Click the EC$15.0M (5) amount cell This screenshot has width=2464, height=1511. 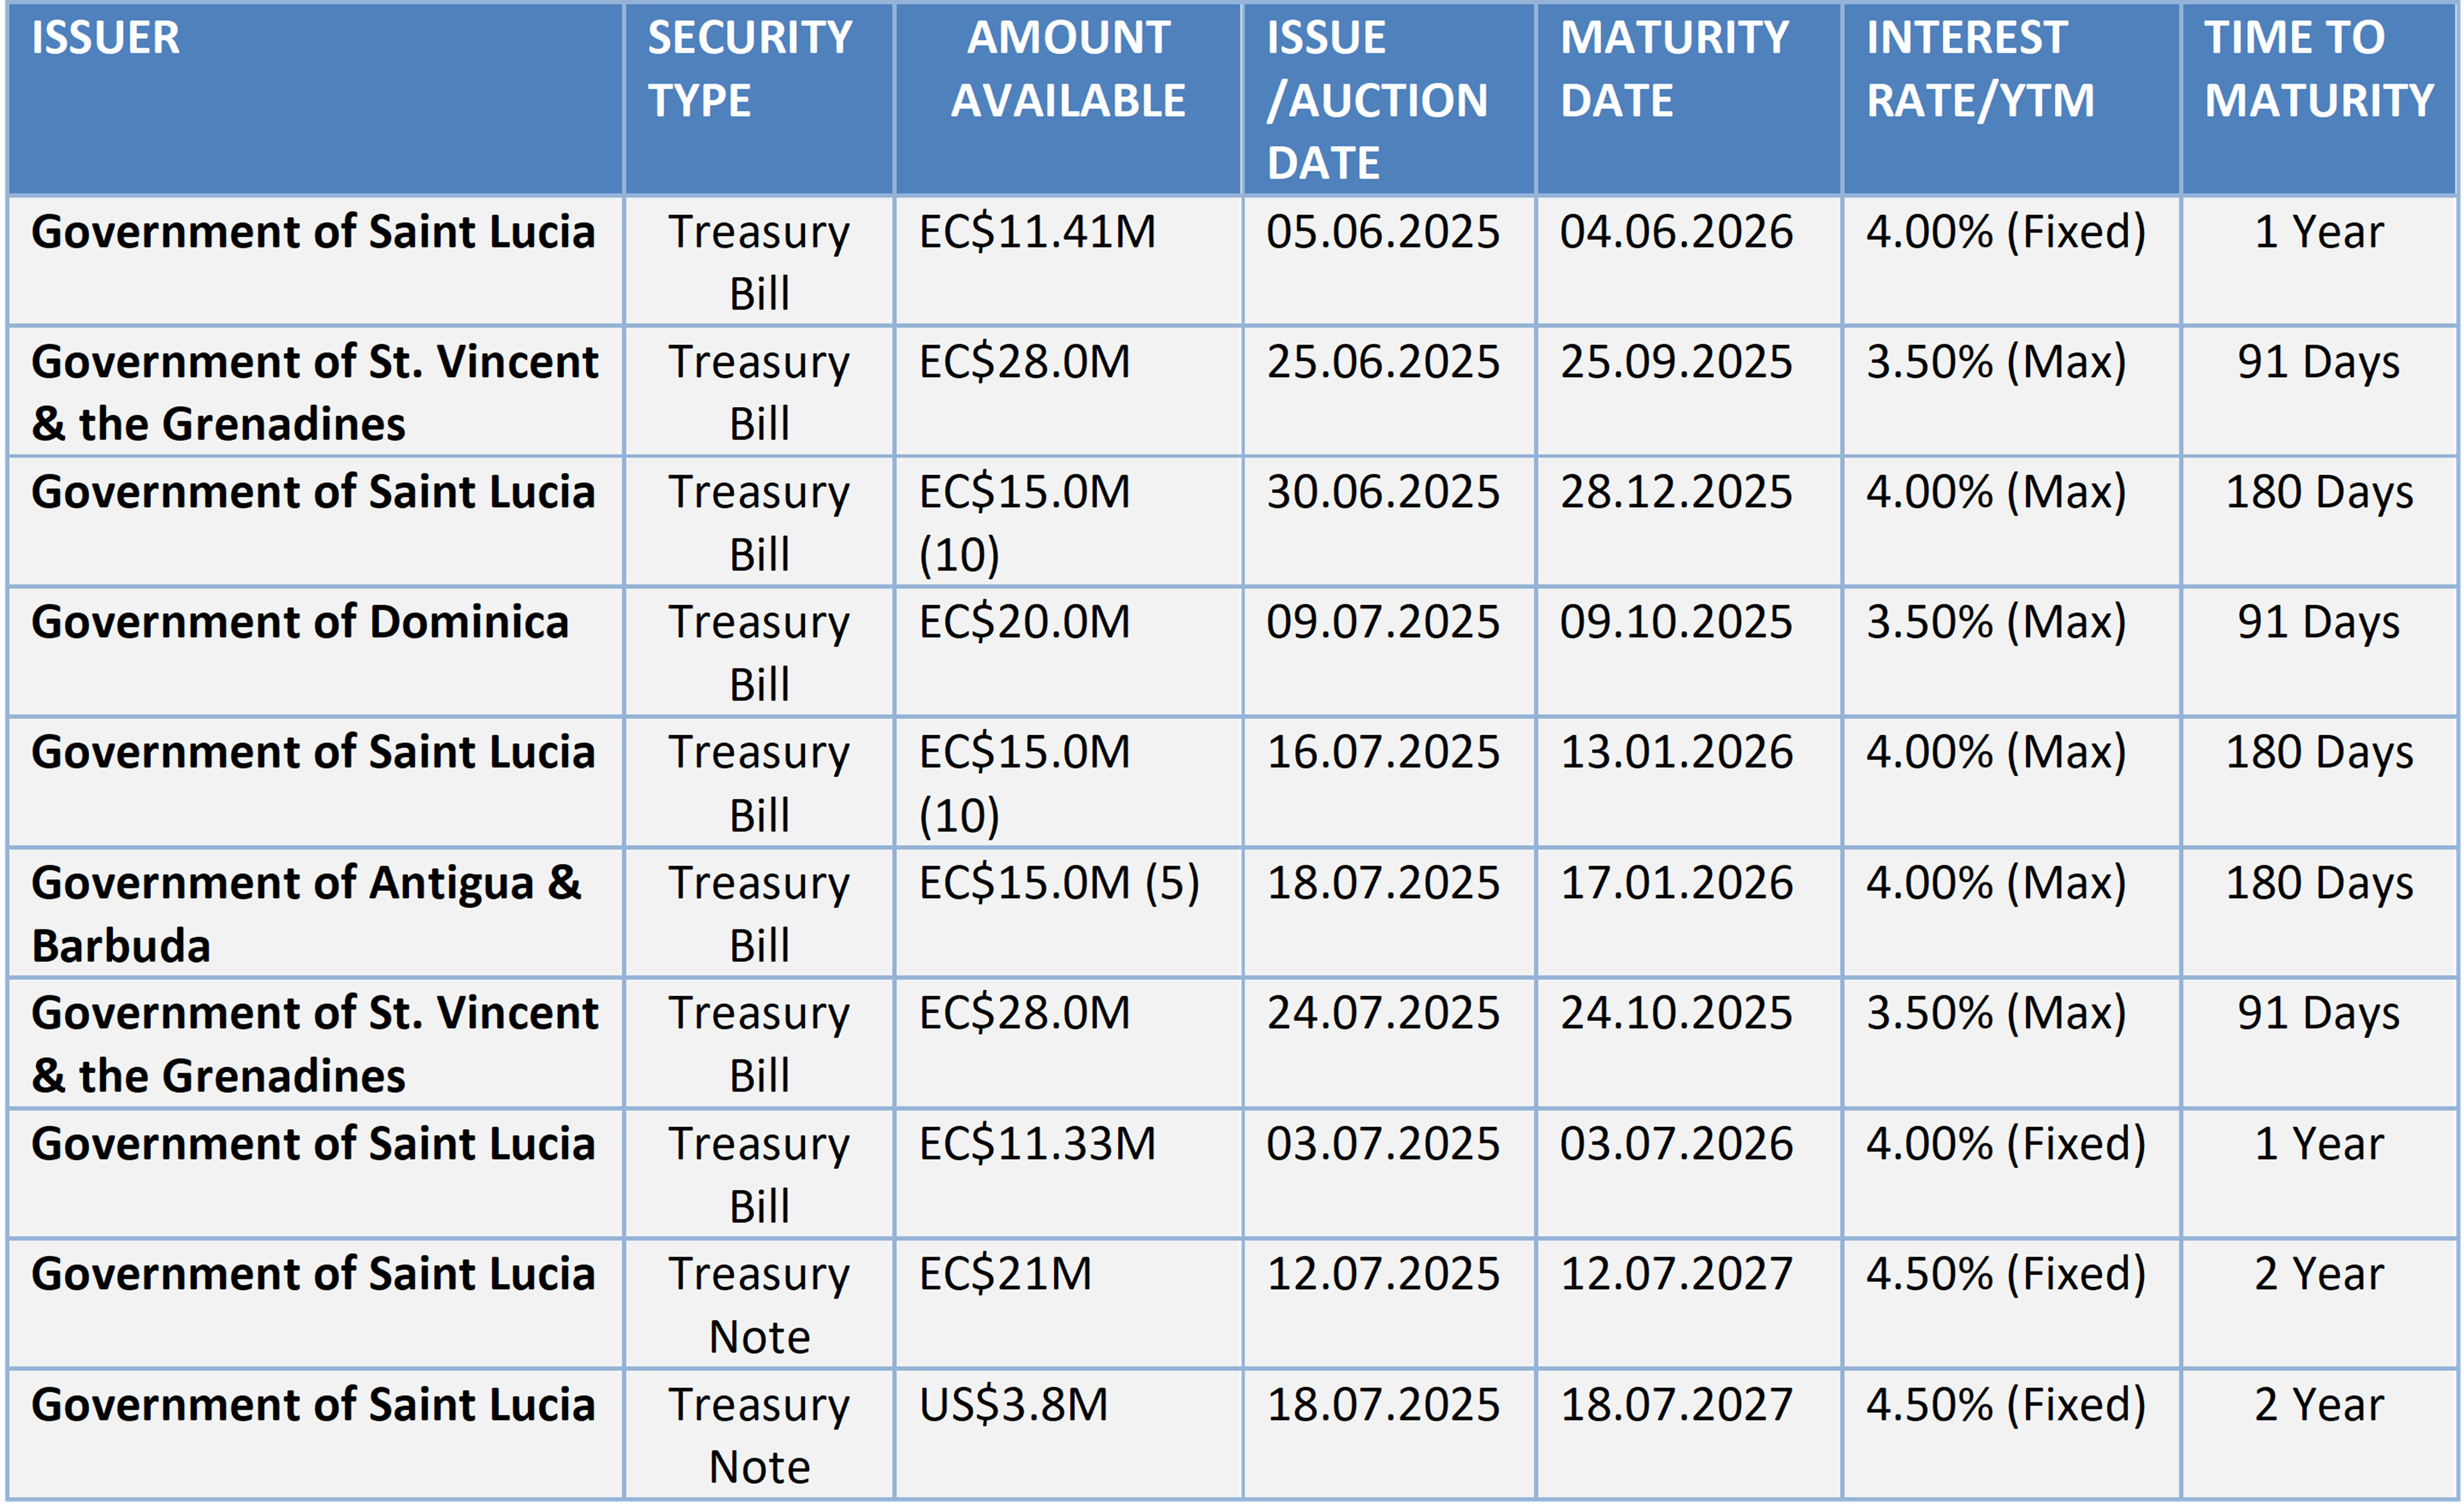pyautogui.click(x=1068, y=913)
